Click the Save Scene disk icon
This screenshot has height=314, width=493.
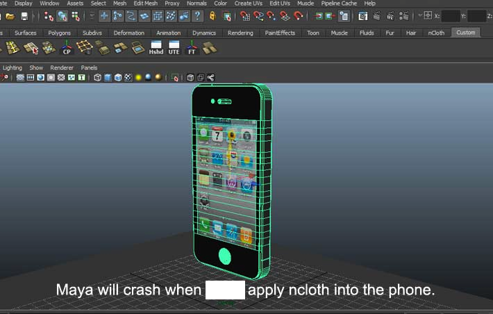pos(24,16)
